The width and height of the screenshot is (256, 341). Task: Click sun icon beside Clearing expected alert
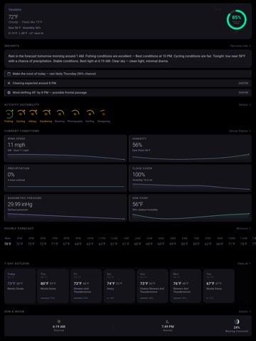9,83
